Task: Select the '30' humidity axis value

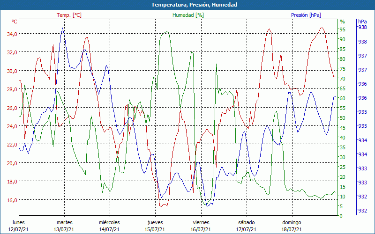Action: click(x=343, y=157)
